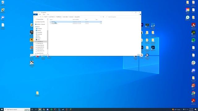
Task: Tick the checkbox of highlighted first file
Action: [50, 22]
